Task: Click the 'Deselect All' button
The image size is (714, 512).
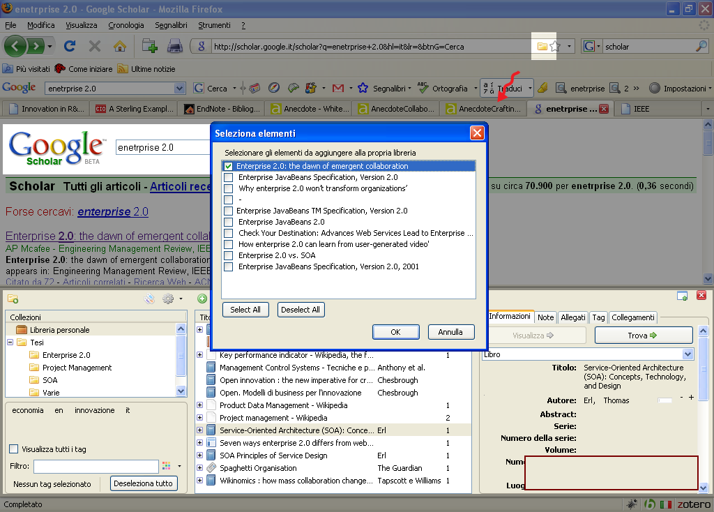Action: (x=301, y=310)
